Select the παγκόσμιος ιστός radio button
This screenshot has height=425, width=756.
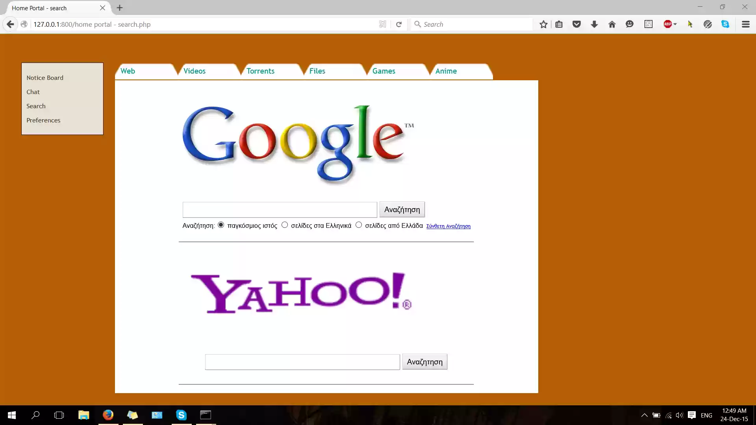220,225
